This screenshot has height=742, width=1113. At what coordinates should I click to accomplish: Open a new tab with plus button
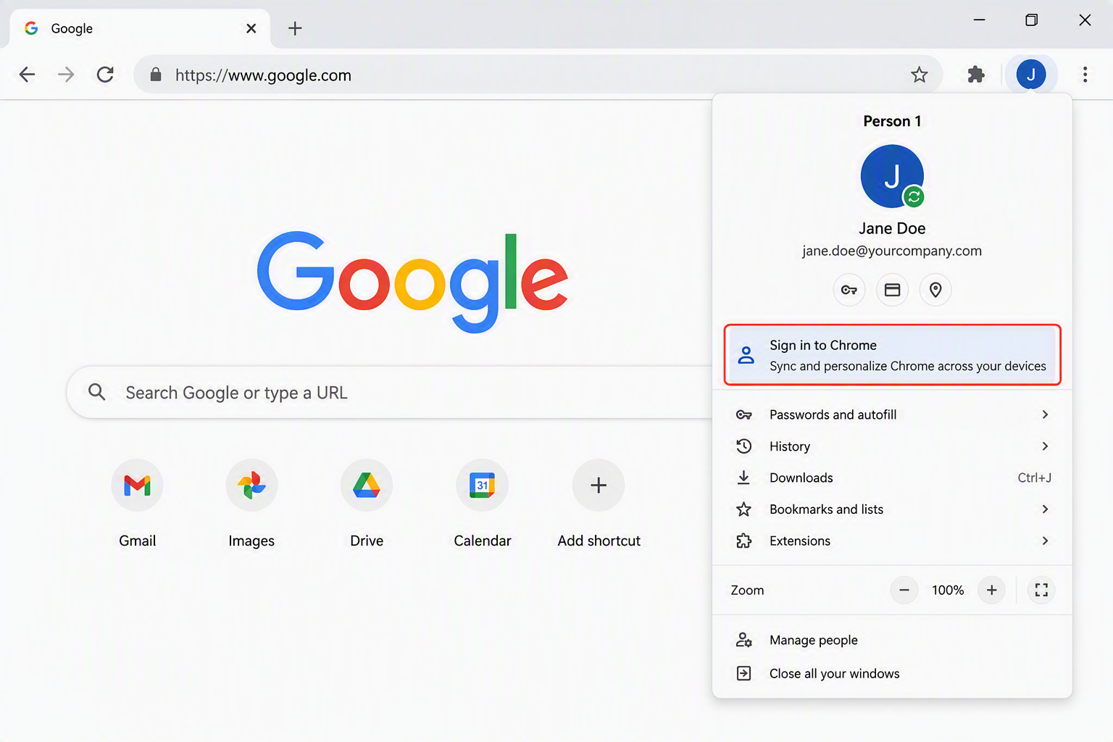pos(295,28)
